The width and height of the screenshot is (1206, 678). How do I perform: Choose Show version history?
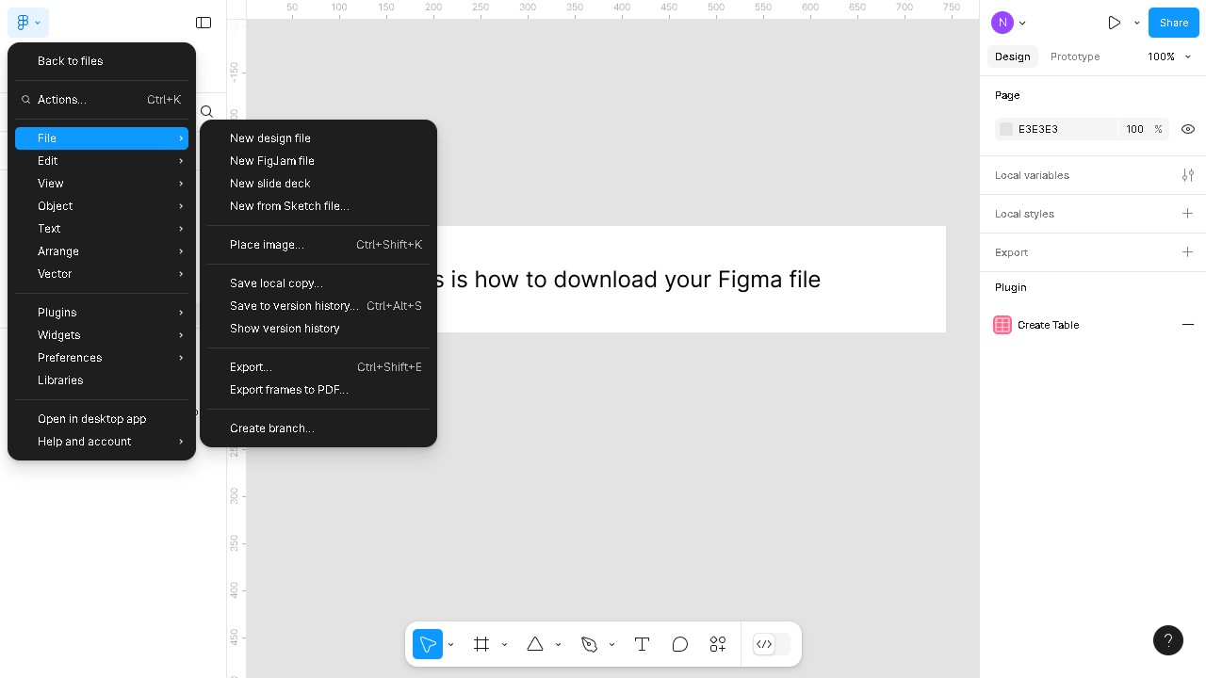[x=318, y=329]
